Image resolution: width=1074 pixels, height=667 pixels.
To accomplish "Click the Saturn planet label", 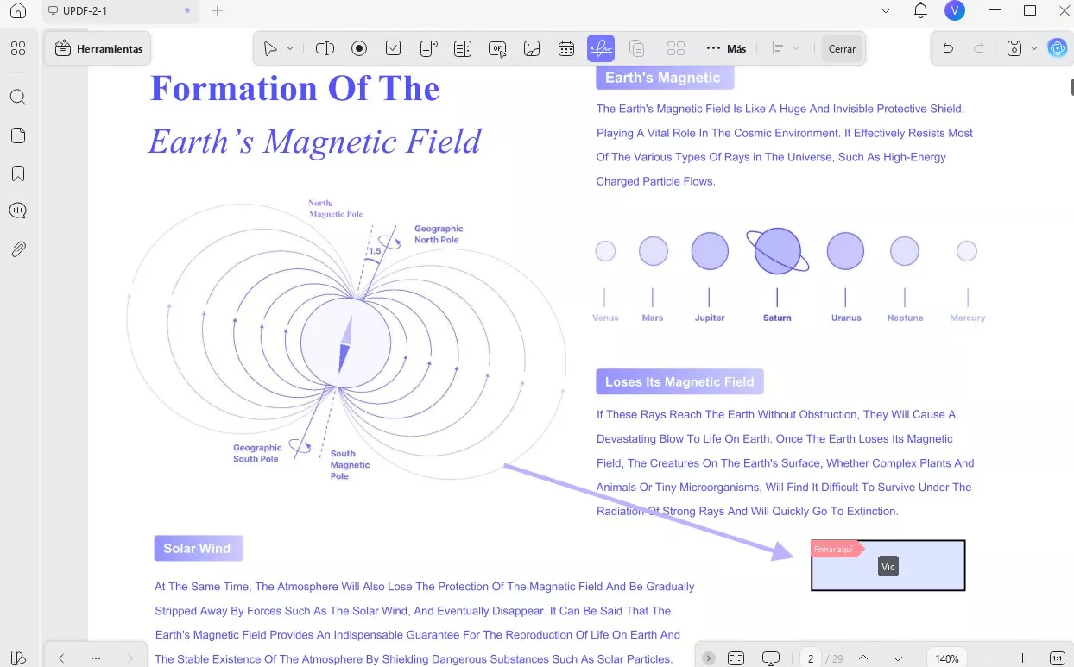I will tap(777, 318).
